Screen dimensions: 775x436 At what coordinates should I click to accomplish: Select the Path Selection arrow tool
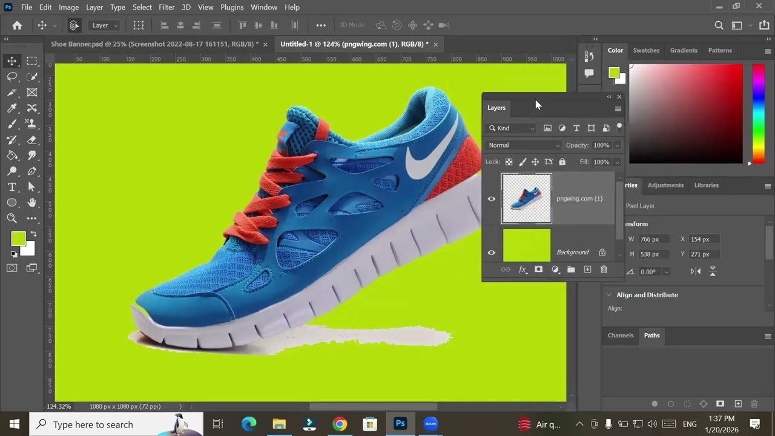[x=32, y=187]
